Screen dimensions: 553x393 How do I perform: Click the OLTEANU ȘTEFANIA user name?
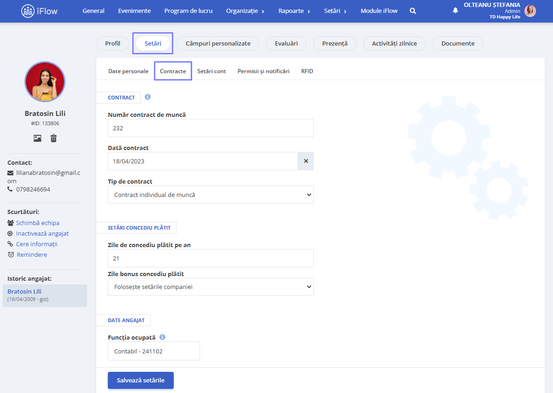coord(492,5)
